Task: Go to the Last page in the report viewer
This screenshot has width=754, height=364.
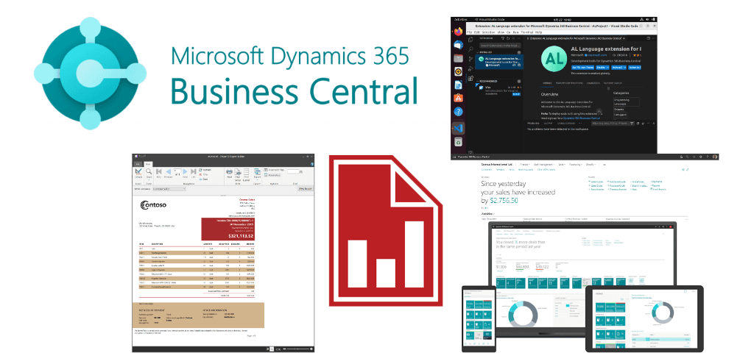Action: coord(194,173)
